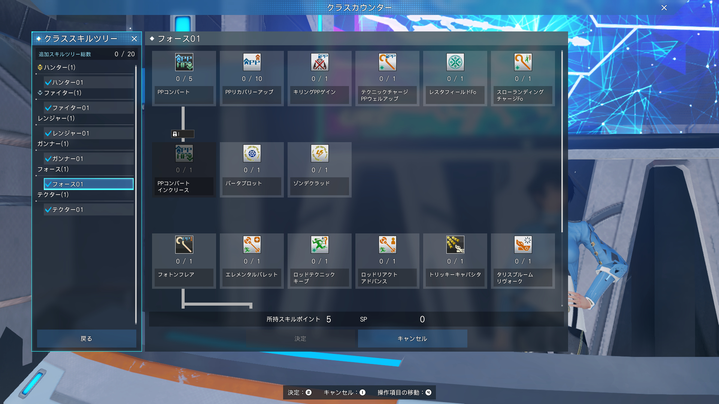This screenshot has height=404, width=719.
Task: Select the PPコンバート skill icon
Action: pos(184,62)
